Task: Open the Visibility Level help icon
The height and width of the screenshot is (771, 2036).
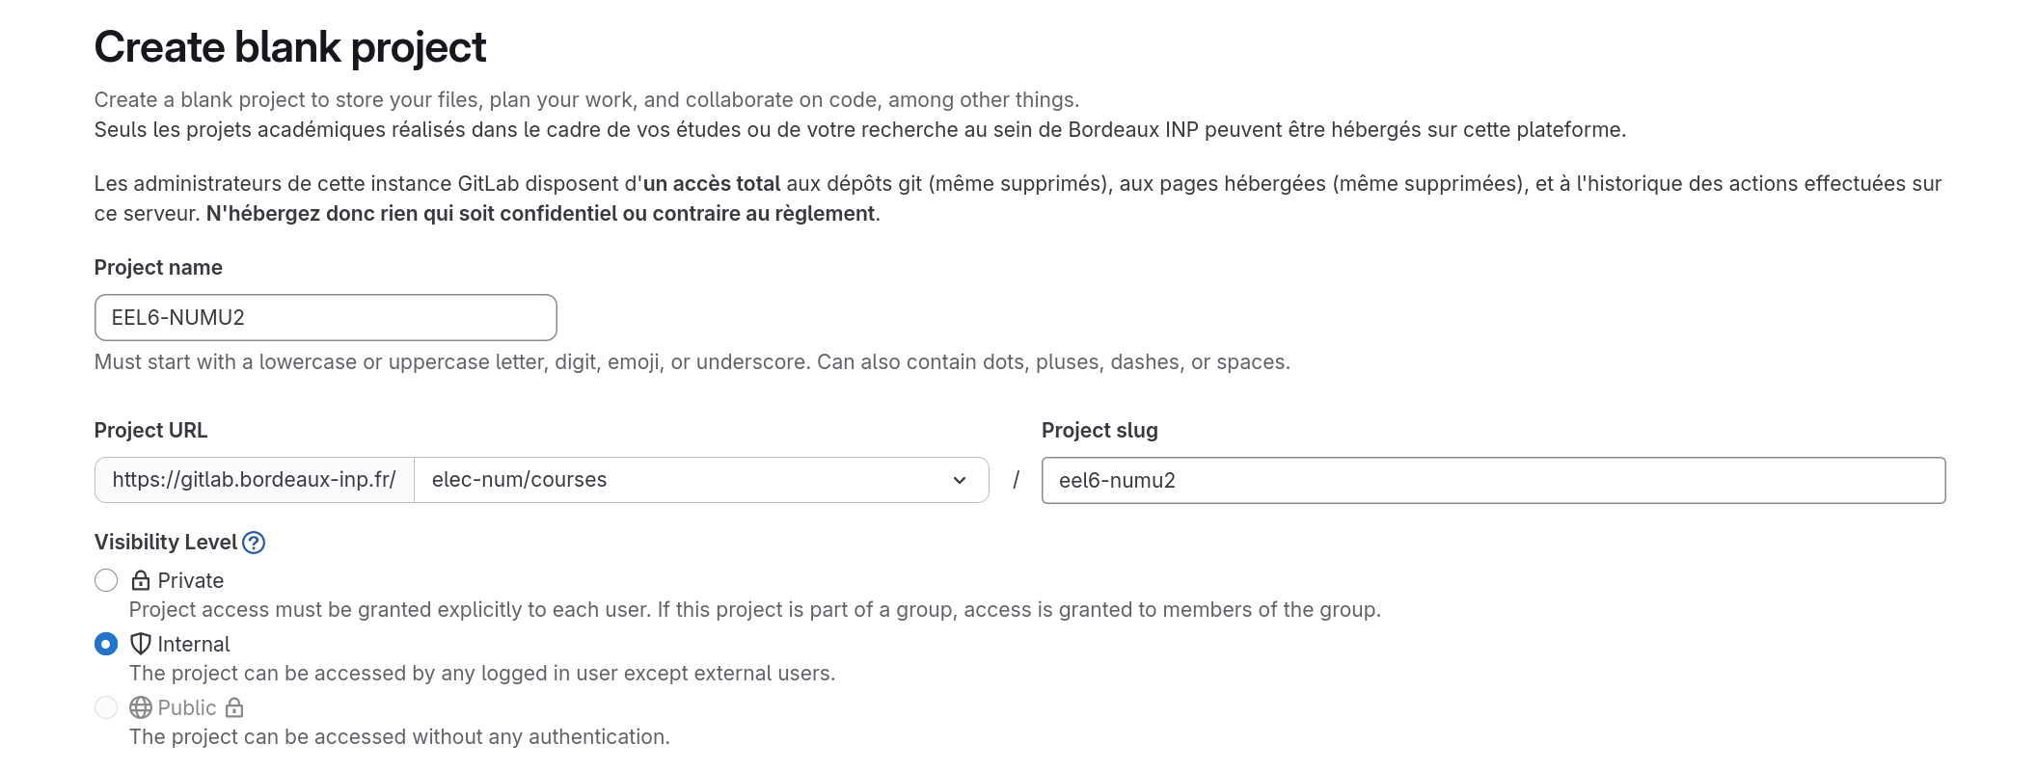Action: tap(254, 543)
